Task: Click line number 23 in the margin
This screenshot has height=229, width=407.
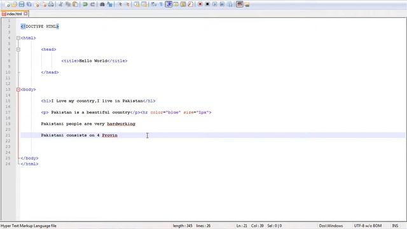Action: pos(8,147)
